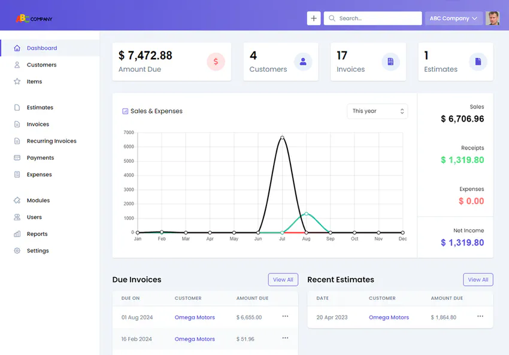Open Recurring Invoices from the sidebar
The image size is (509, 355).
point(51,141)
